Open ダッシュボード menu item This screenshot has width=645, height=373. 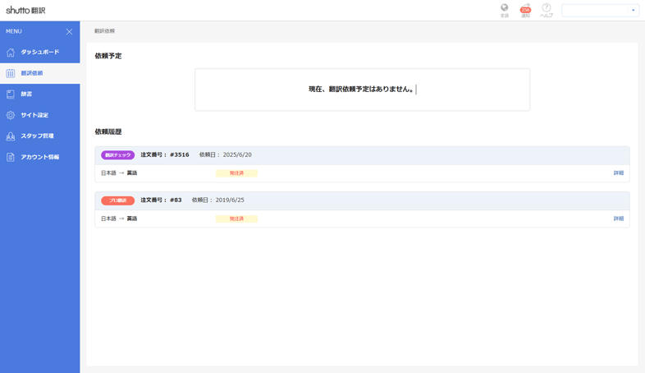pos(40,53)
